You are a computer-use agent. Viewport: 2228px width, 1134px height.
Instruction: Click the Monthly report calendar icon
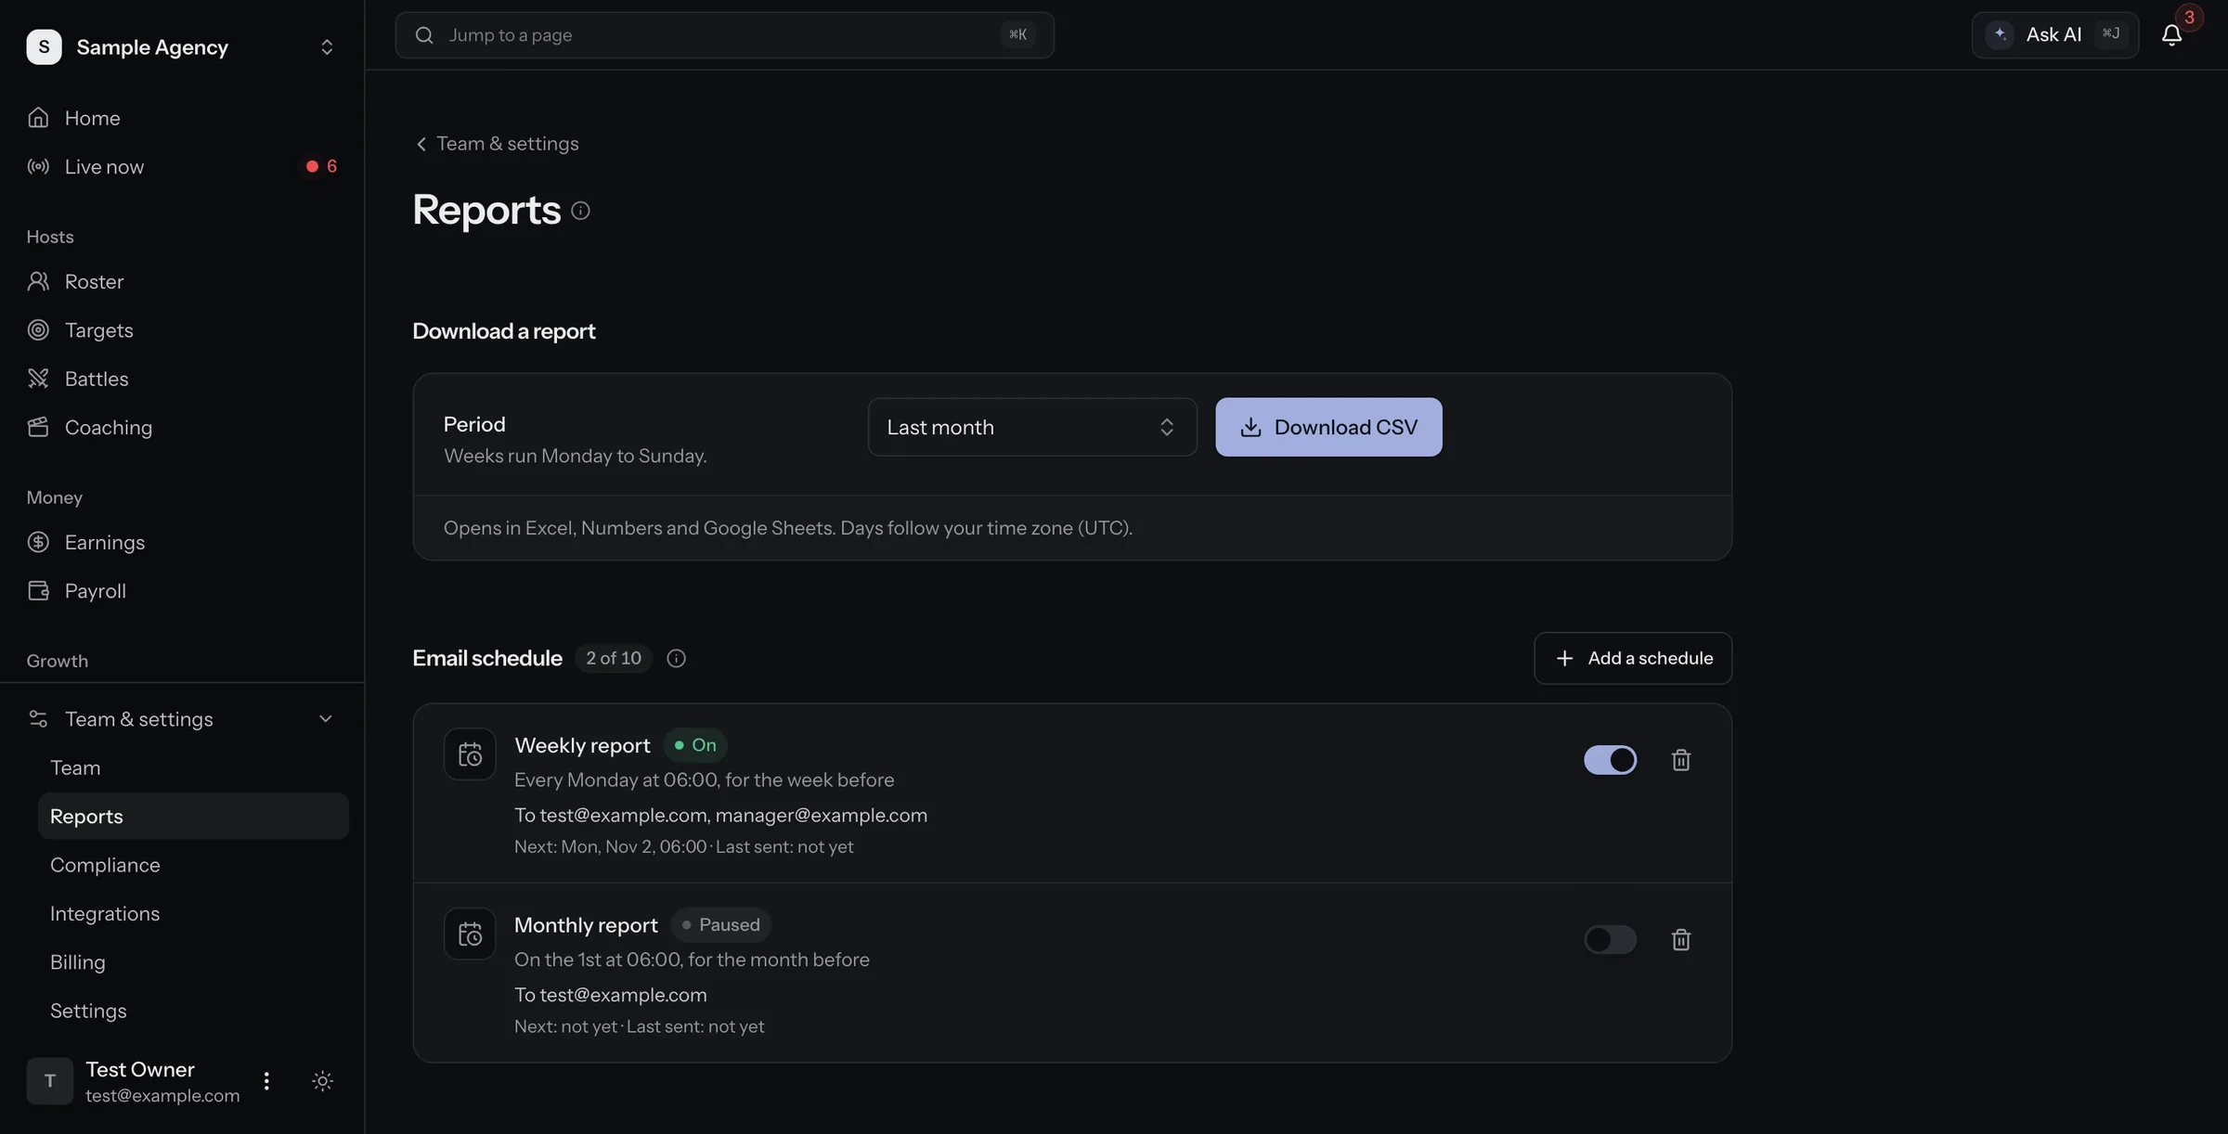tap(470, 934)
